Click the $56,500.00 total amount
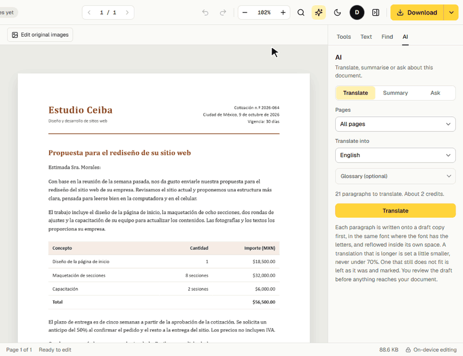Viewport: 463px width, 356px height. tap(264, 302)
